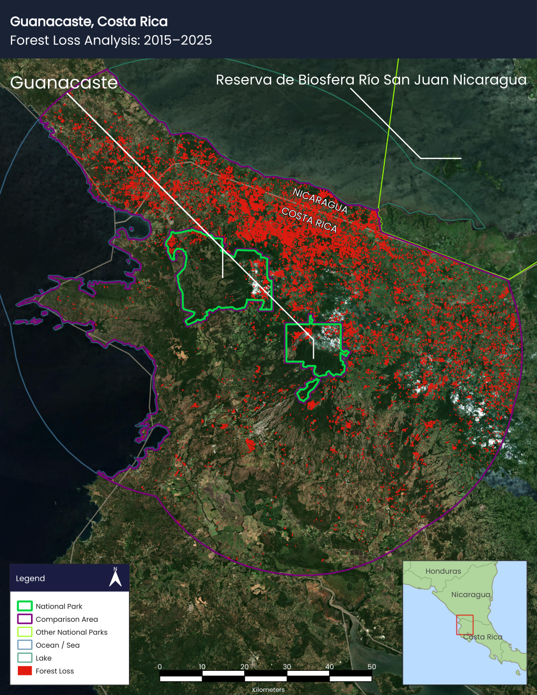Screen dimensions: 537x695
Task: Click the red Forest Loss legend swatch
Action: [x=25, y=671]
